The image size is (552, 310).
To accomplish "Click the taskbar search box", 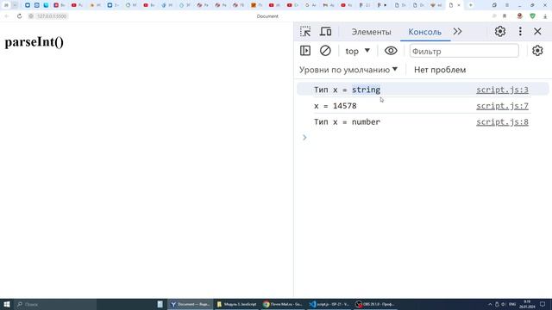I will click(55, 304).
